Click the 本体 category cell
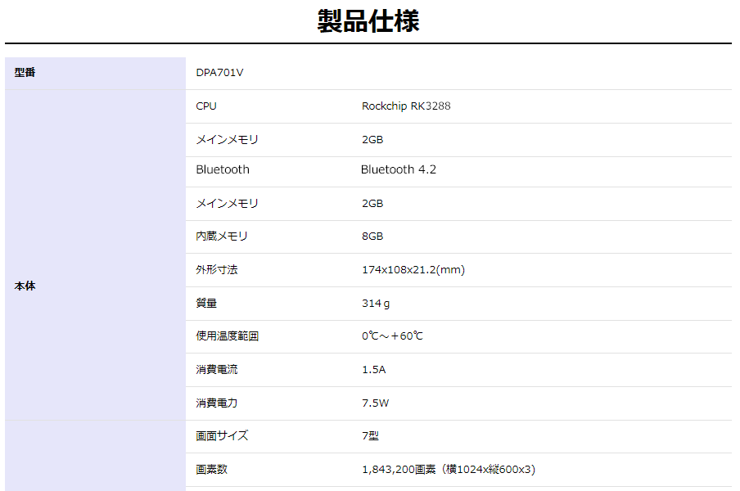 95,255
